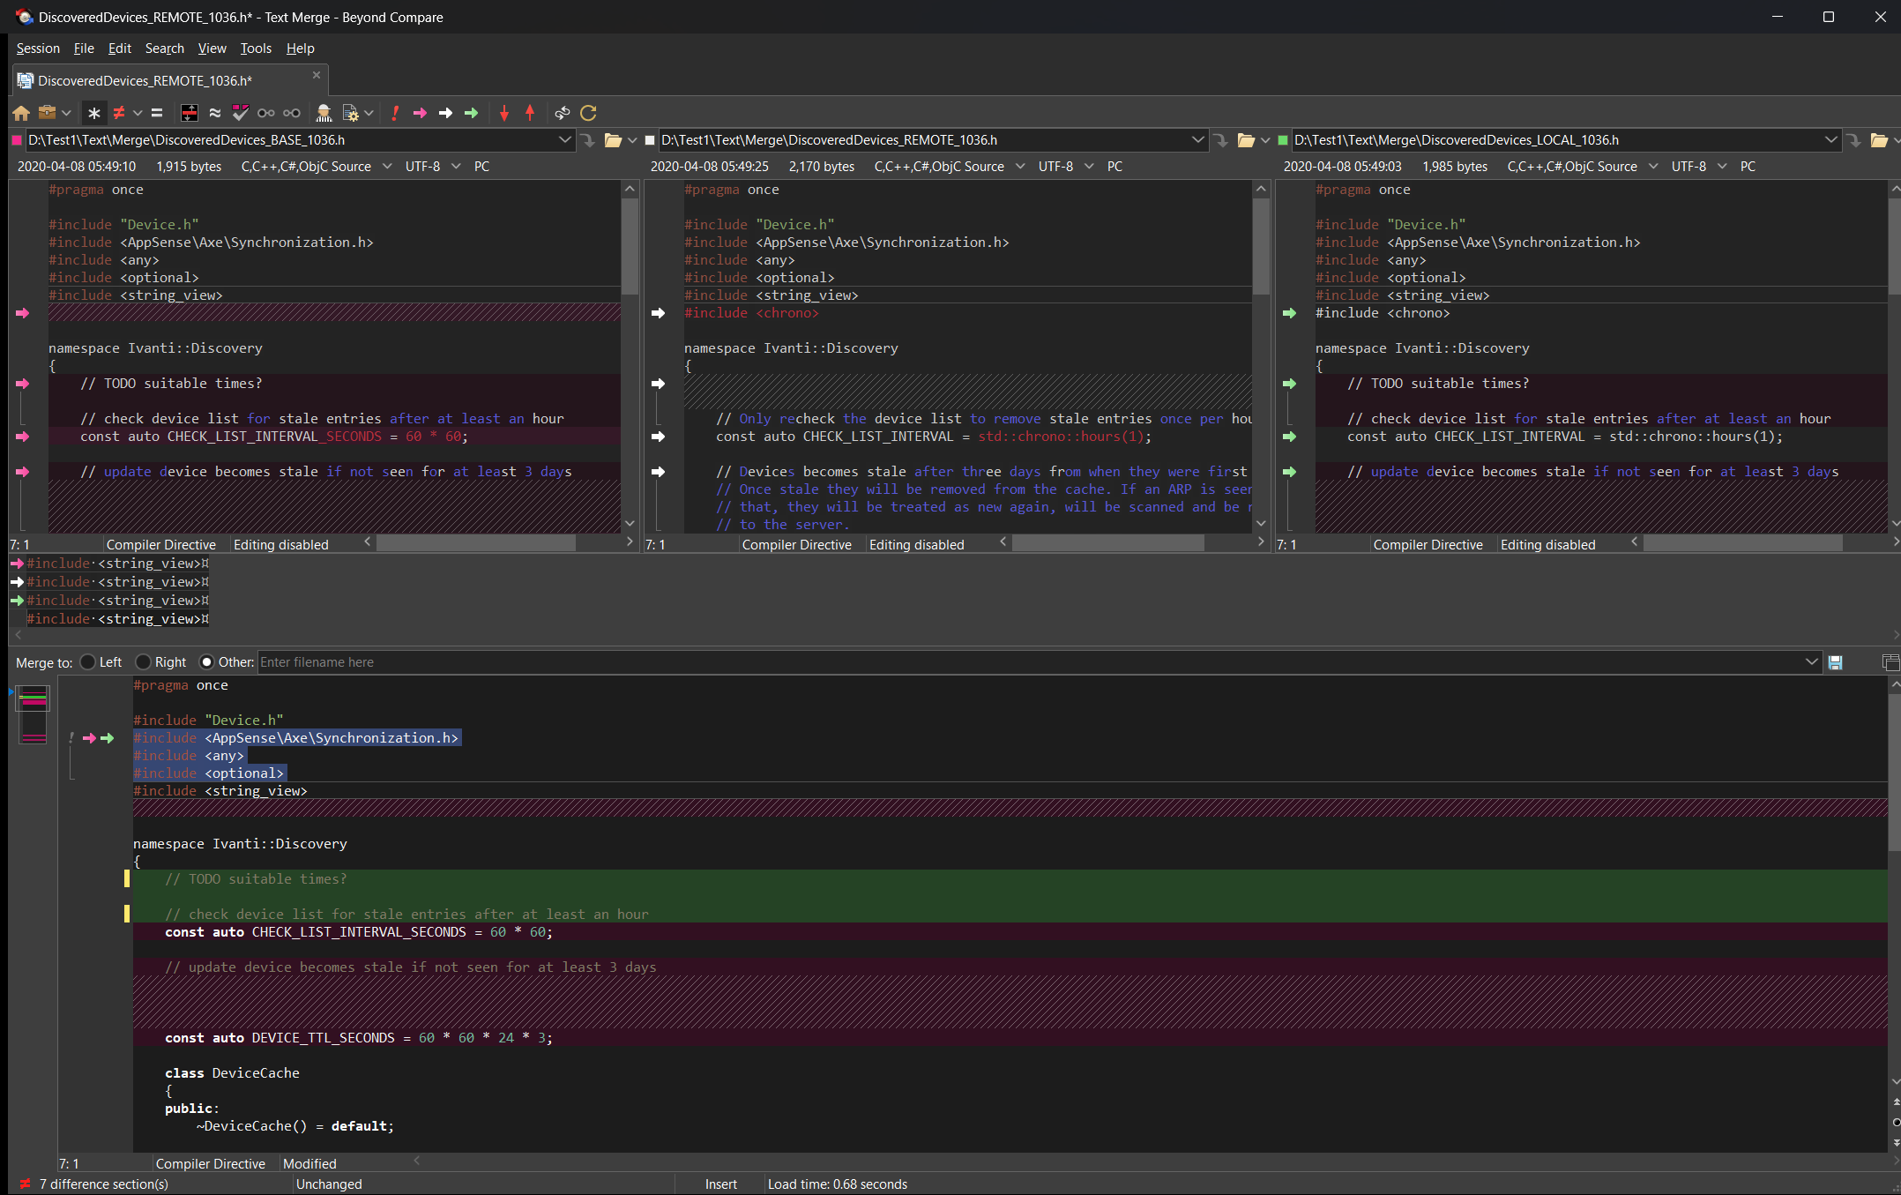Toggle Show Context lines icon
The height and width of the screenshot is (1195, 1901).
point(189,113)
